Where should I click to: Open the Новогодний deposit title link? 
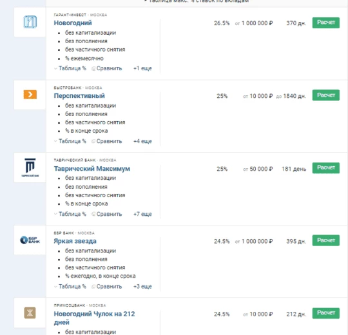coord(73,23)
